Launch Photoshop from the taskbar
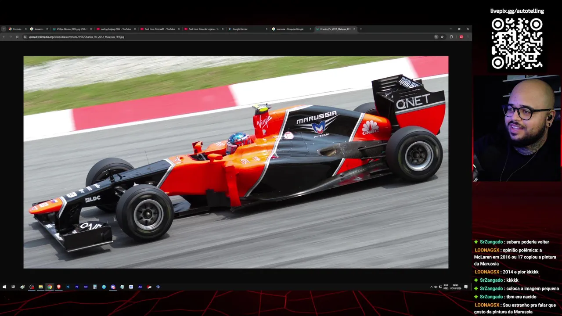This screenshot has height=316, width=562. tap(68, 287)
